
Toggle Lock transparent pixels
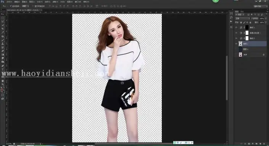[241, 22]
